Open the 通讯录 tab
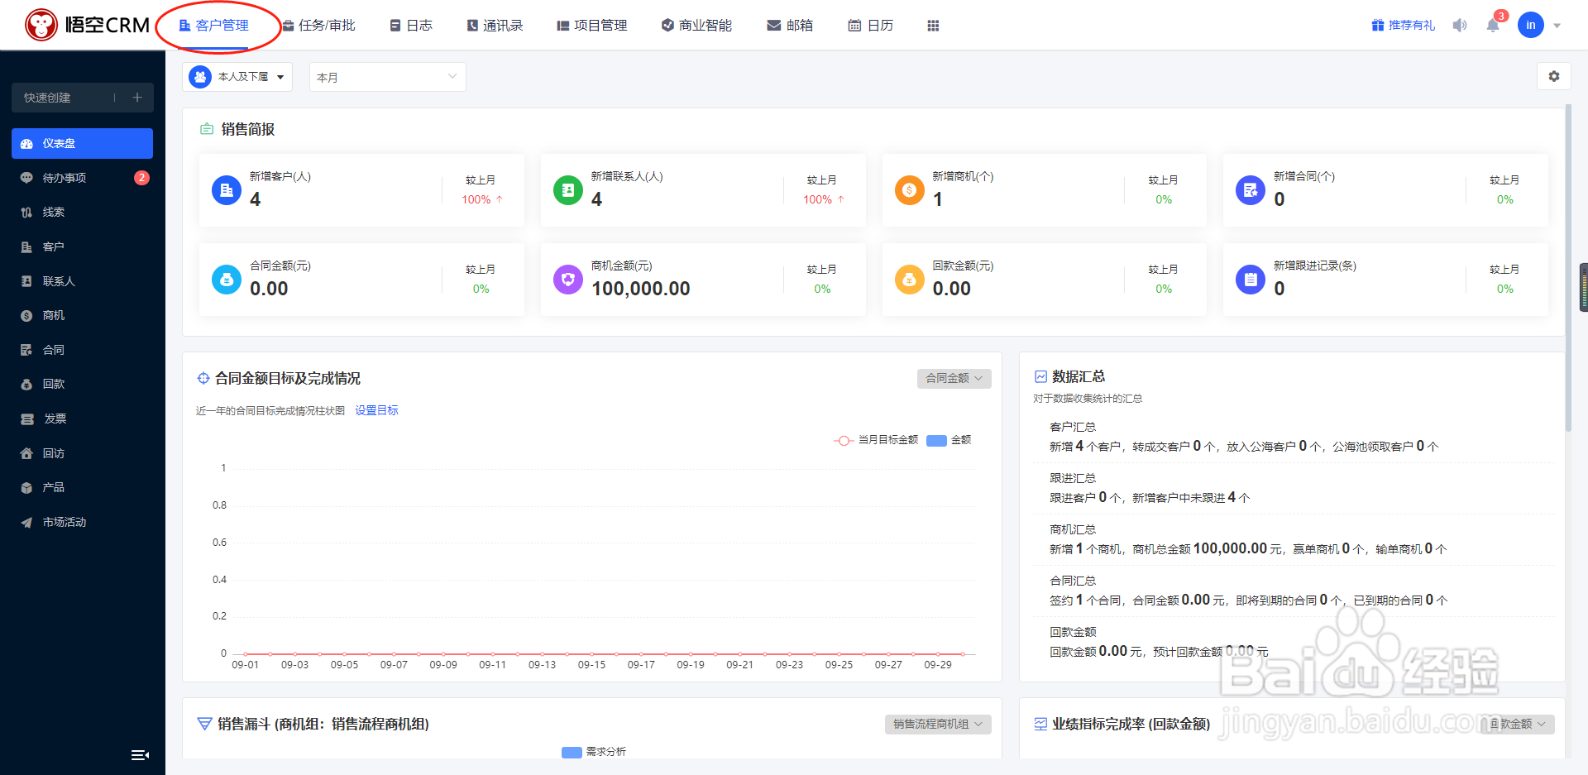Viewport: 1588px width, 775px height. [495, 26]
